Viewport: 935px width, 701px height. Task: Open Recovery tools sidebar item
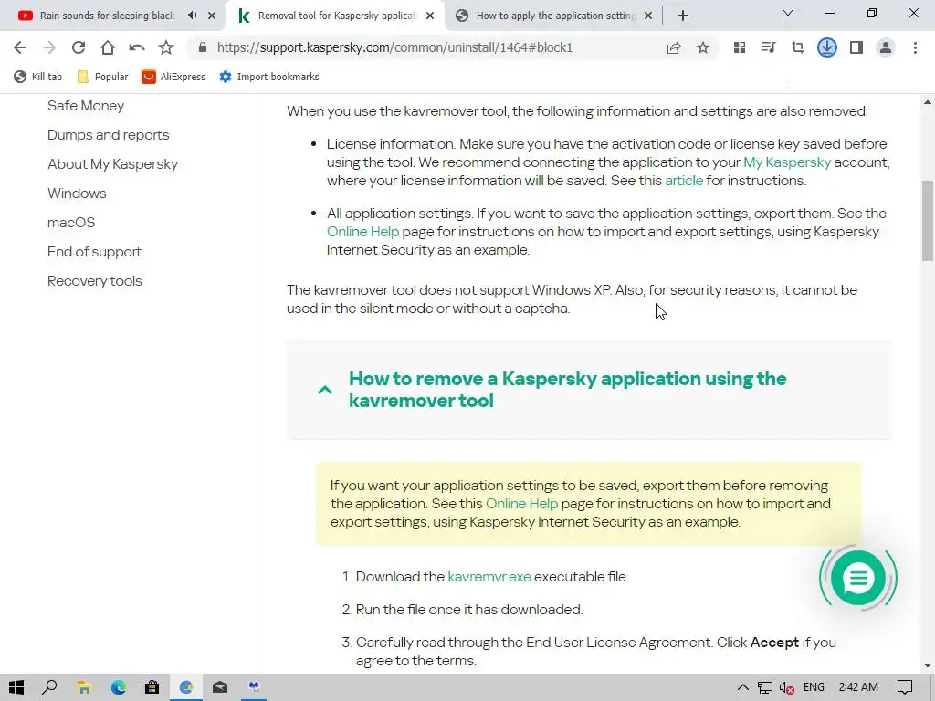click(x=94, y=281)
